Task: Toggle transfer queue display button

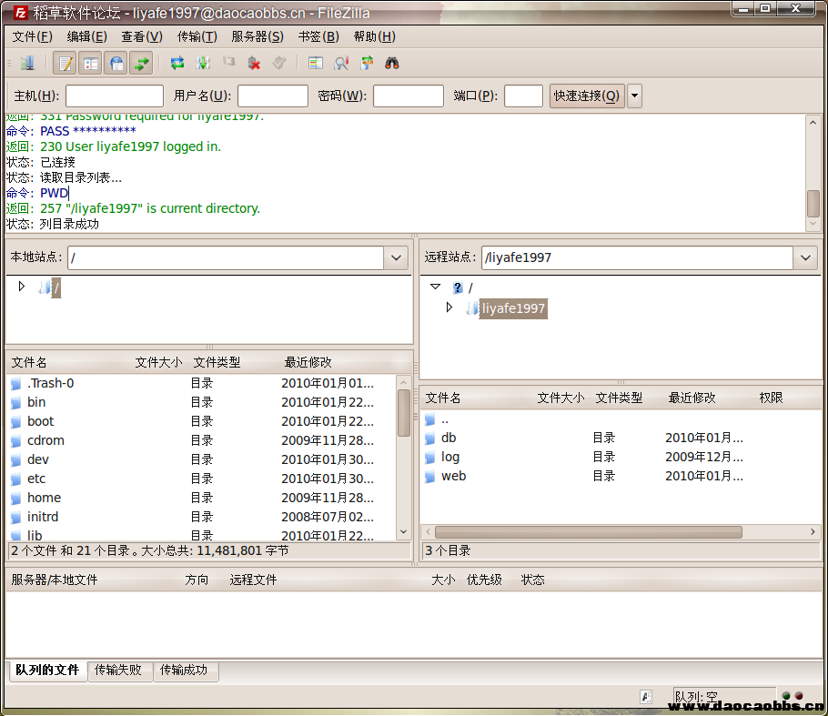Action: click(141, 63)
